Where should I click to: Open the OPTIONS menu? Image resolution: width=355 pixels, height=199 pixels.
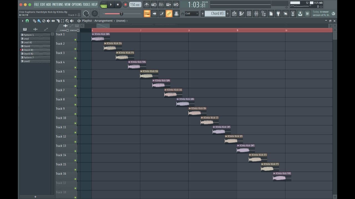coord(77,4)
